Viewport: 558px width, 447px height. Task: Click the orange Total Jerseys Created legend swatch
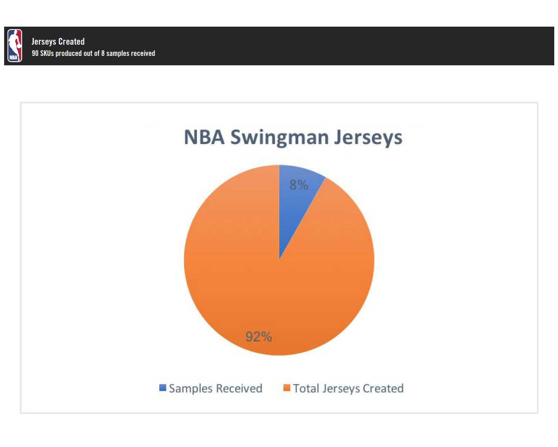(287, 388)
